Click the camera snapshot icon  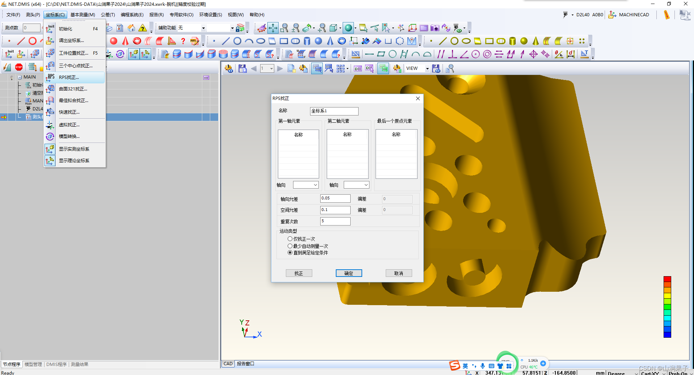click(435, 28)
